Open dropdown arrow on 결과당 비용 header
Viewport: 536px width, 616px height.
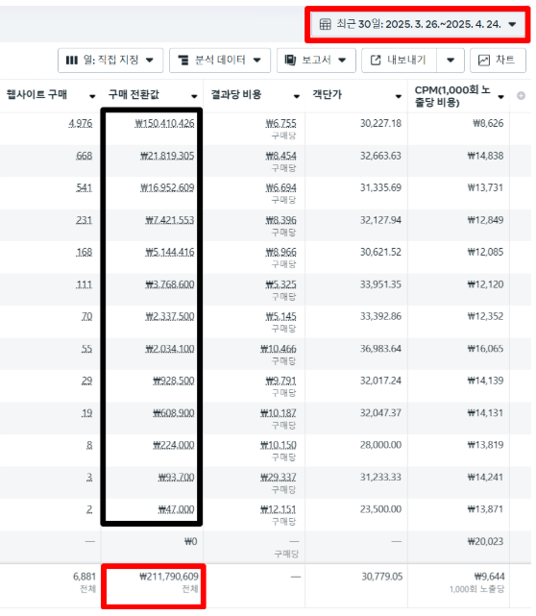tap(297, 96)
